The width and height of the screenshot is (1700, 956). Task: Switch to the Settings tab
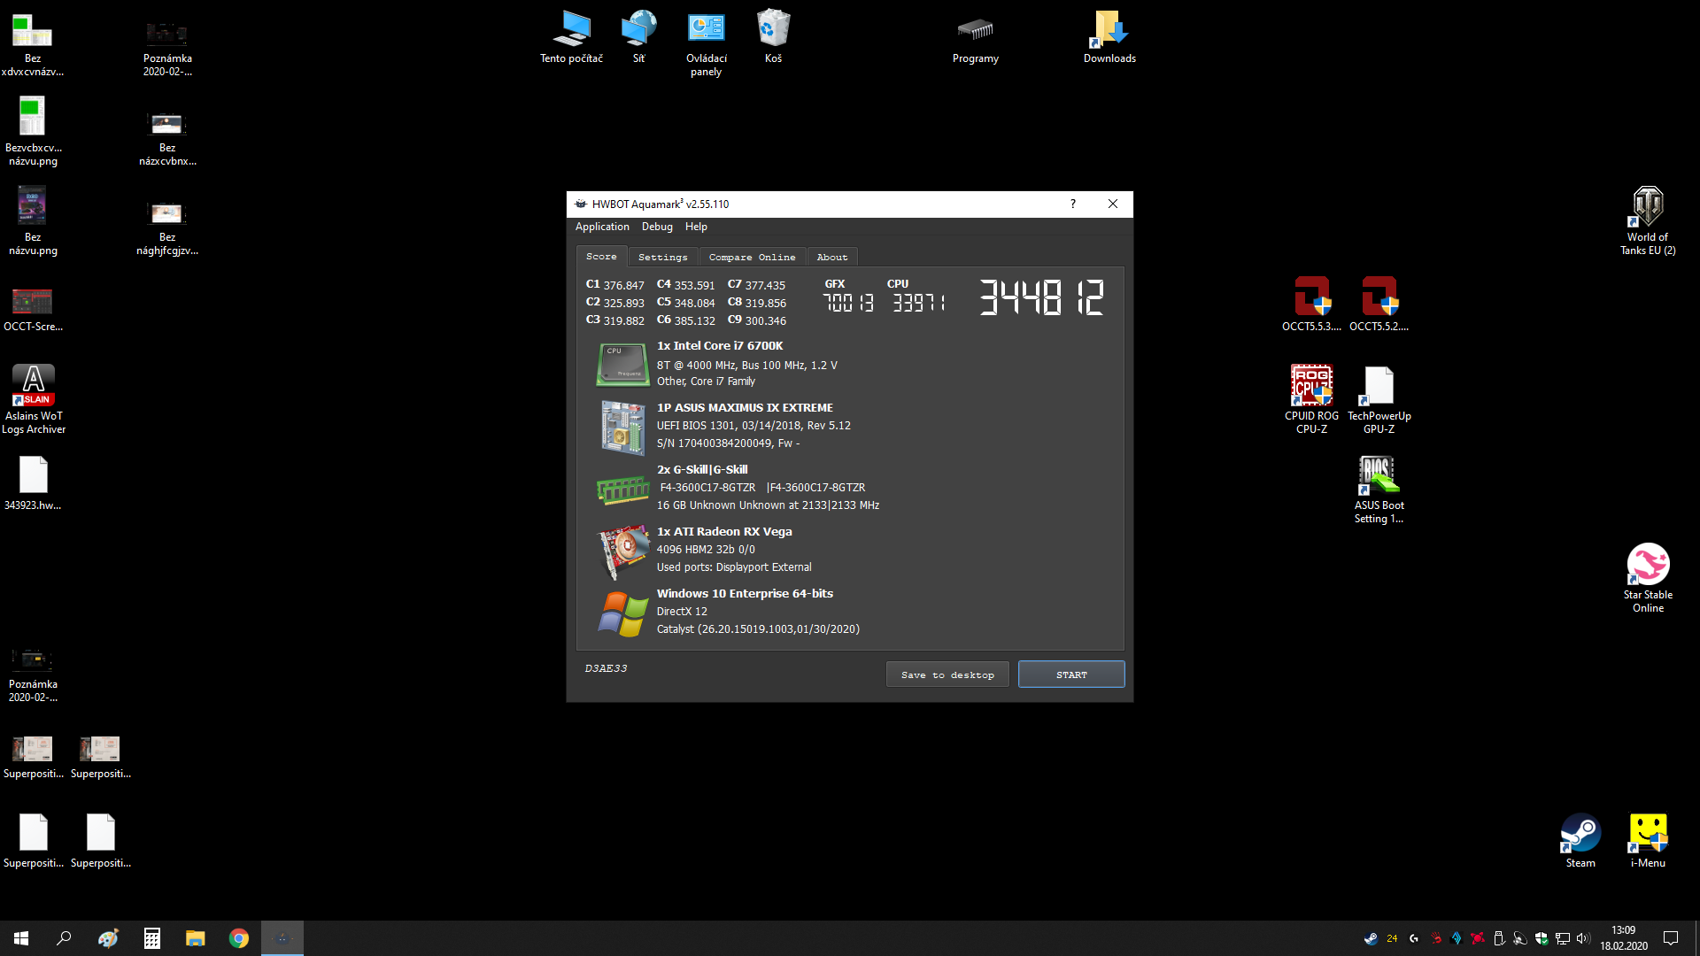tap(662, 257)
